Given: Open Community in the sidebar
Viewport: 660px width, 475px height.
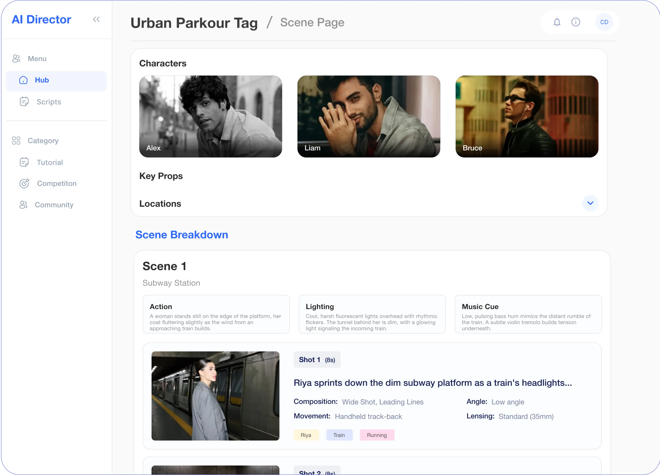Looking at the screenshot, I should click(54, 205).
